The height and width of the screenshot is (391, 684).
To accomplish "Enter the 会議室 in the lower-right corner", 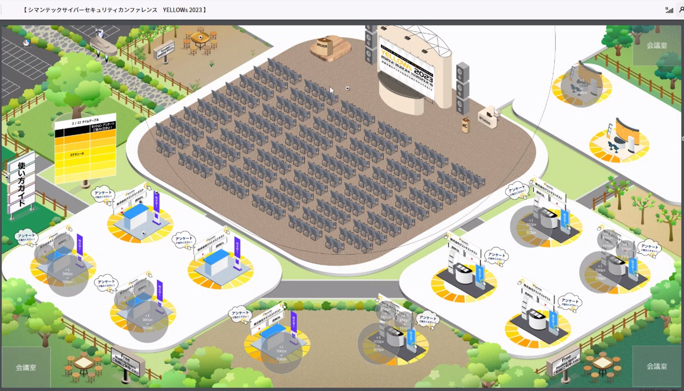I will [656, 366].
